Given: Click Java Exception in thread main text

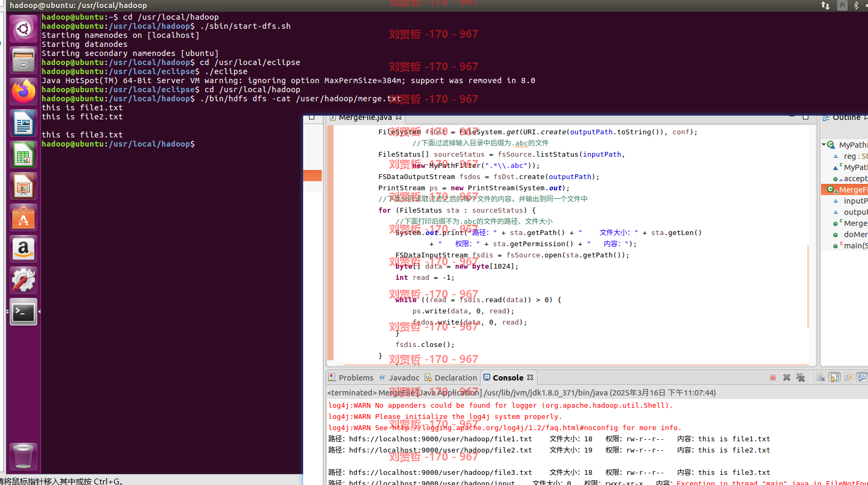Looking at the screenshot, I should (x=772, y=482).
